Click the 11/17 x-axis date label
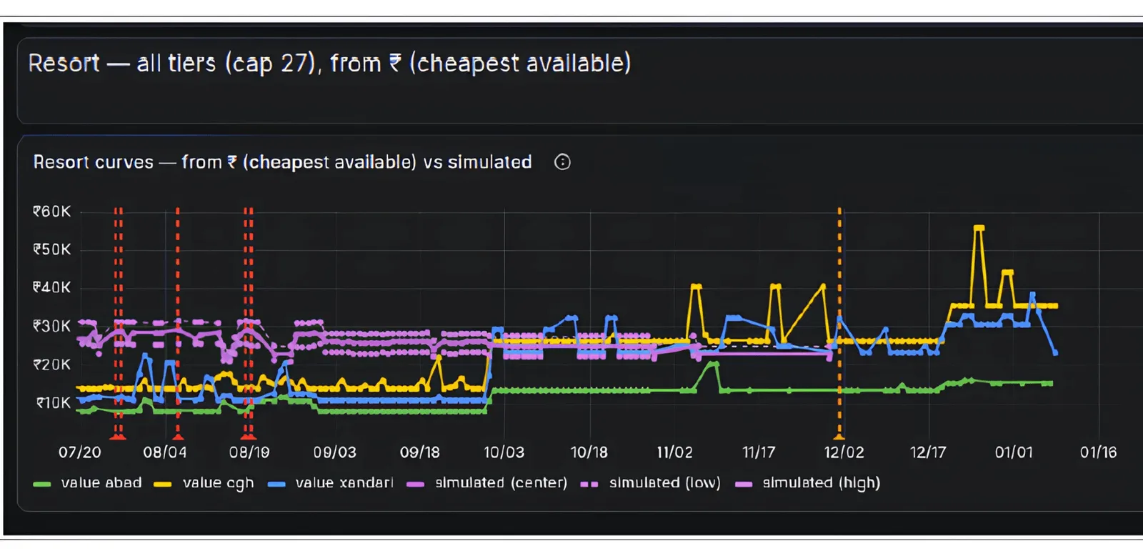The image size is (1143, 556). pos(759,452)
